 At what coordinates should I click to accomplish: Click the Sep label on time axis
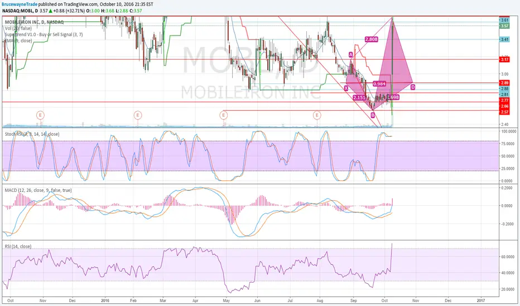(353, 300)
